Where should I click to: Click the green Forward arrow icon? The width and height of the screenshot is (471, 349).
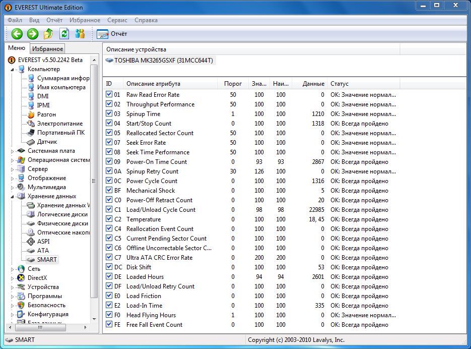33,34
